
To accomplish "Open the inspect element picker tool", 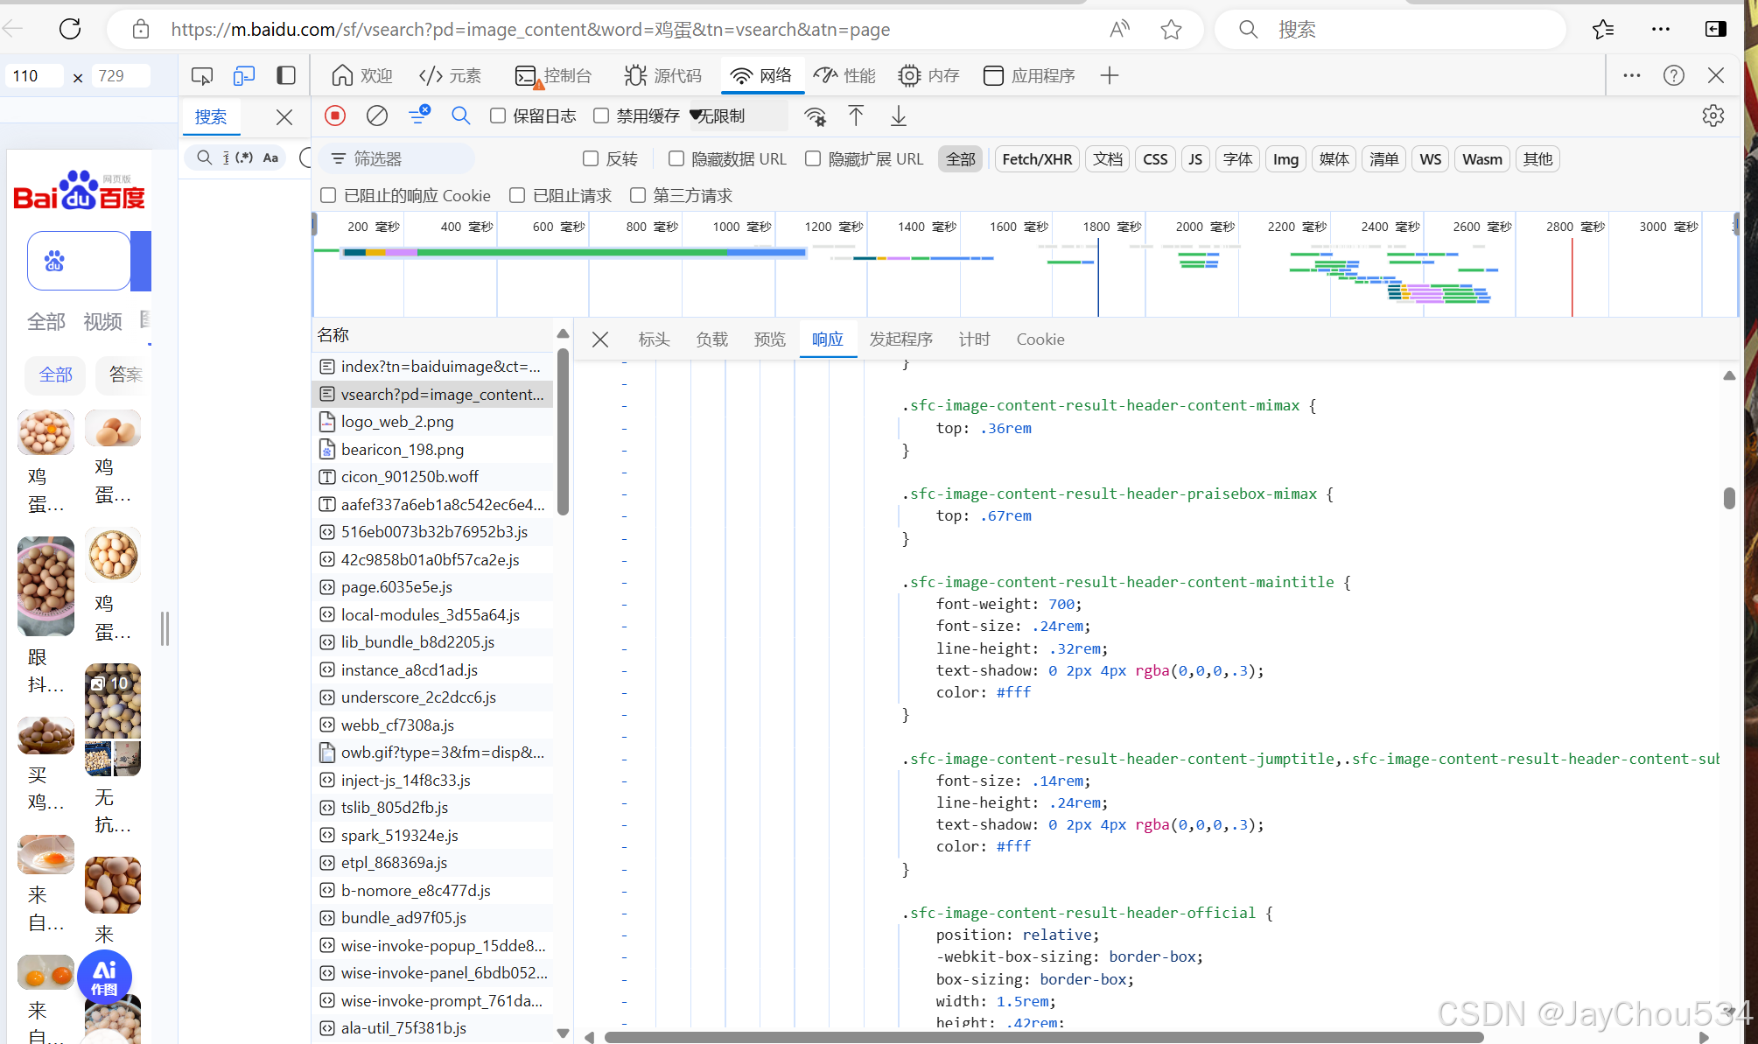I will click(202, 76).
